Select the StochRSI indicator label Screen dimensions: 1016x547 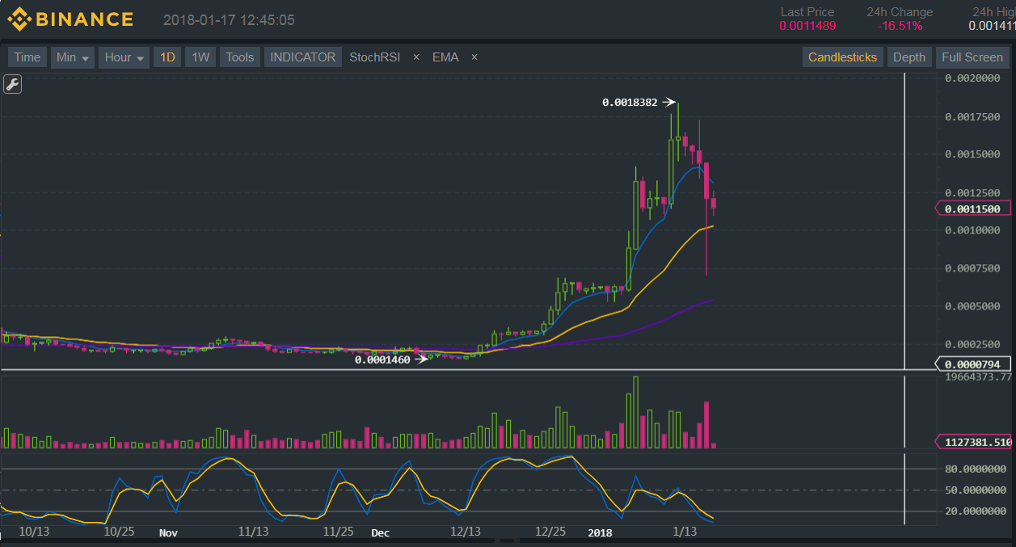click(374, 57)
